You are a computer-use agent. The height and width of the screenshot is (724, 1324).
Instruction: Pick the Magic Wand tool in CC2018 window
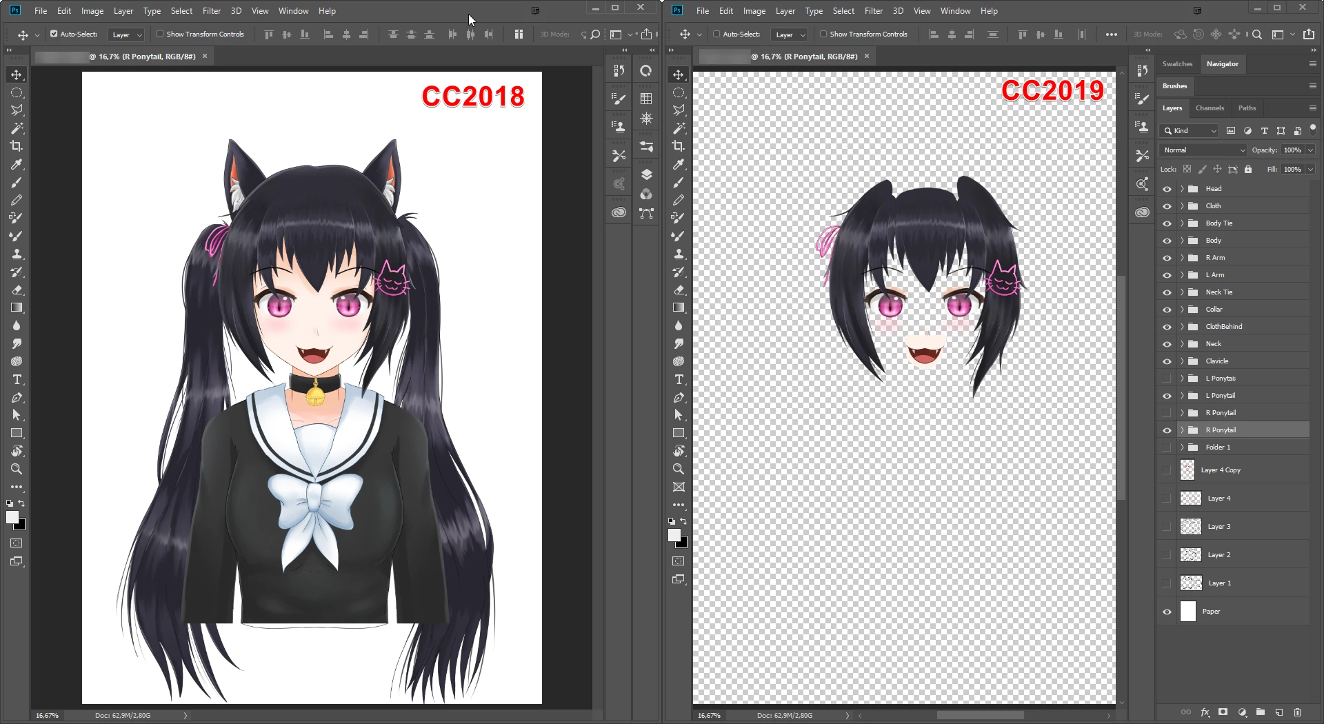17,128
